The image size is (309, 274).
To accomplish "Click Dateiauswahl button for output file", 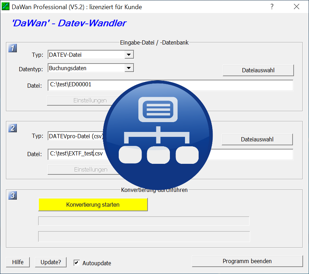I will 257,139.
